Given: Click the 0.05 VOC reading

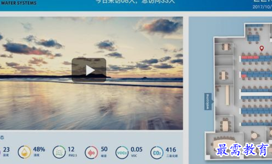Looking at the screenshot, I should click(137, 149).
